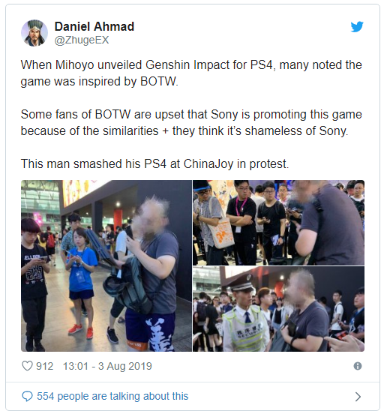Open Daniel Ahmad's profile avatar
Viewport: 390px width, 417px height.
point(34,33)
